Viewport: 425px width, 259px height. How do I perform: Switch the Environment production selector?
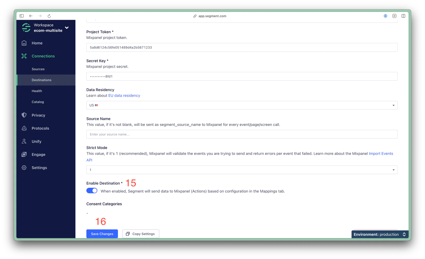pos(380,234)
